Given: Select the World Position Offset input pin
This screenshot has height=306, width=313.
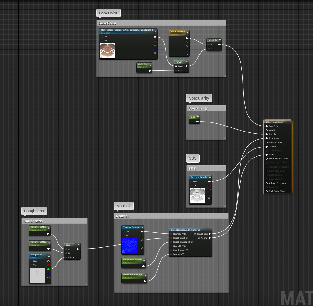Looking at the screenshot, I should [266, 159].
